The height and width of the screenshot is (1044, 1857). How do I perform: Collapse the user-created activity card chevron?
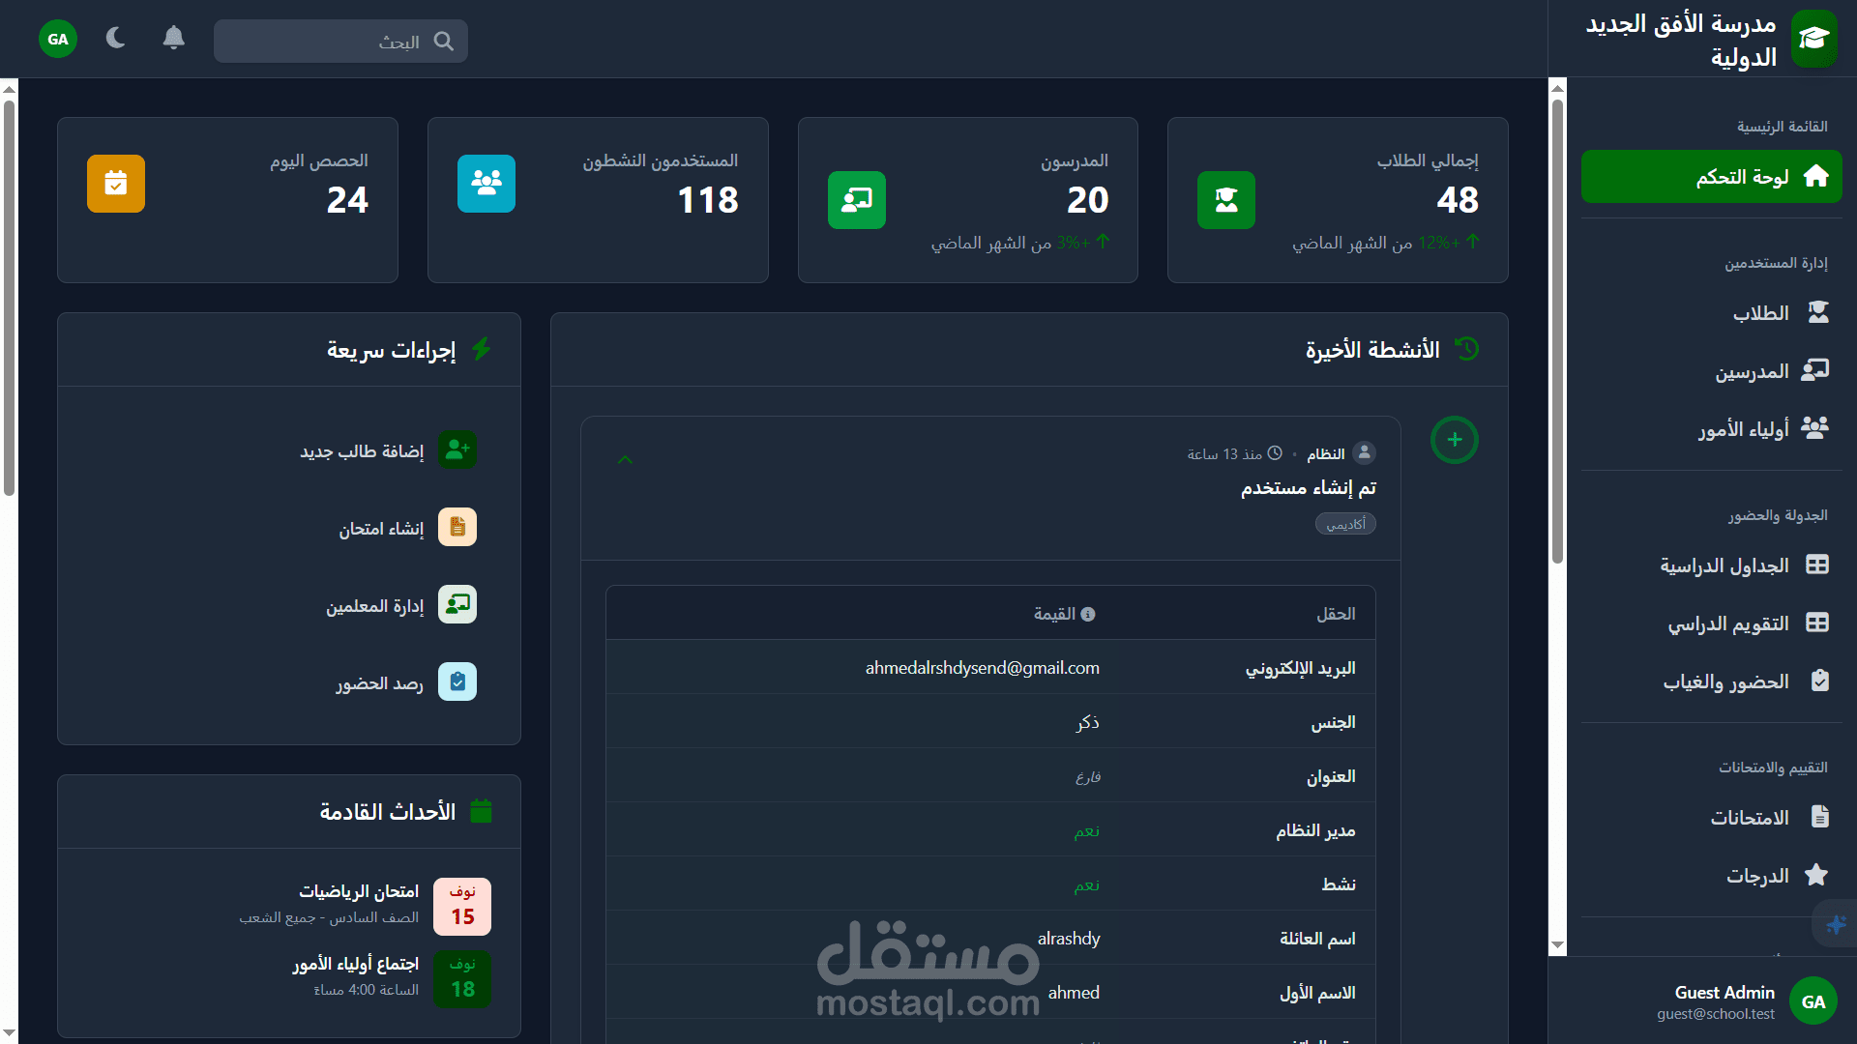626,459
